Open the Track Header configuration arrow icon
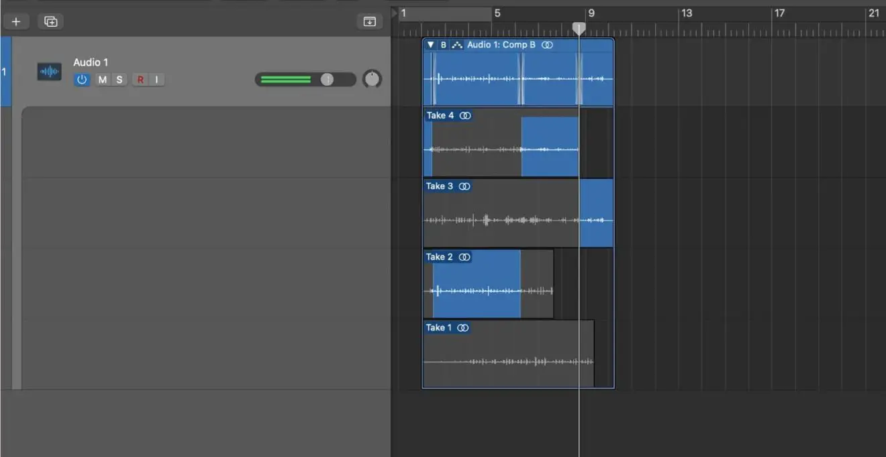Screen dimensions: 886x457 (x=368, y=21)
